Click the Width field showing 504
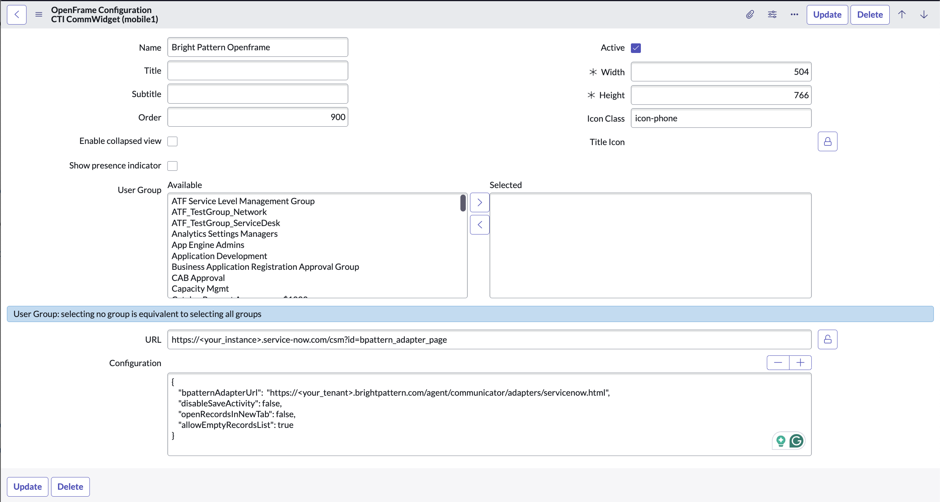This screenshot has width=940, height=502. (721, 72)
